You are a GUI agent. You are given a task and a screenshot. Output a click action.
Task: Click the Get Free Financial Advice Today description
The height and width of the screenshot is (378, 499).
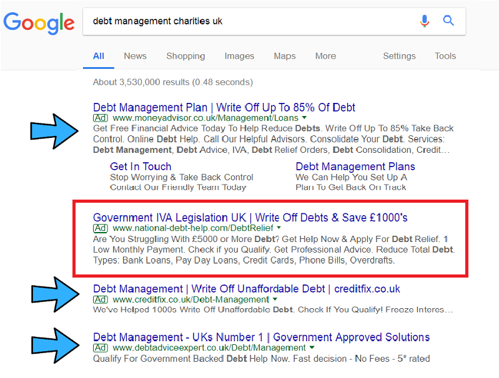tap(273, 139)
